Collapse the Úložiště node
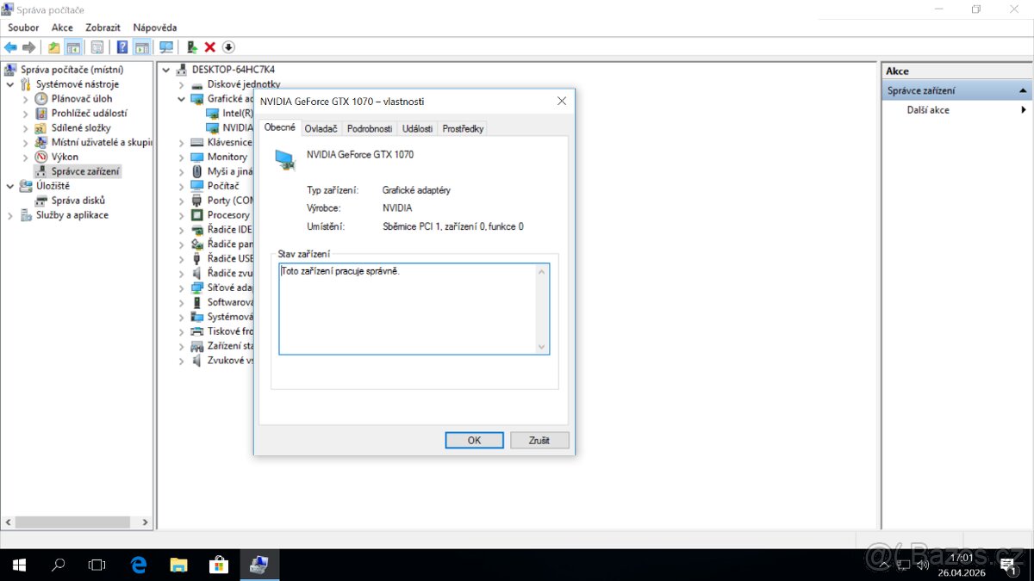Image resolution: width=1034 pixels, height=581 pixels. click(x=10, y=186)
